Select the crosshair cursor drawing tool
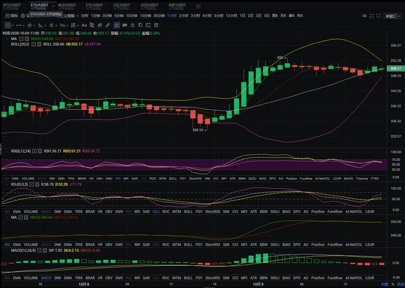This screenshot has width=405, height=288. point(8,25)
